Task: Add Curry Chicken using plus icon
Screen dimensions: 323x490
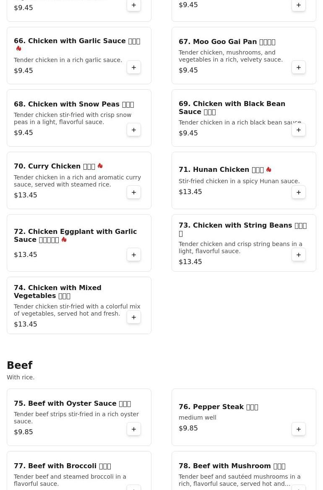Action: (133, 192)
